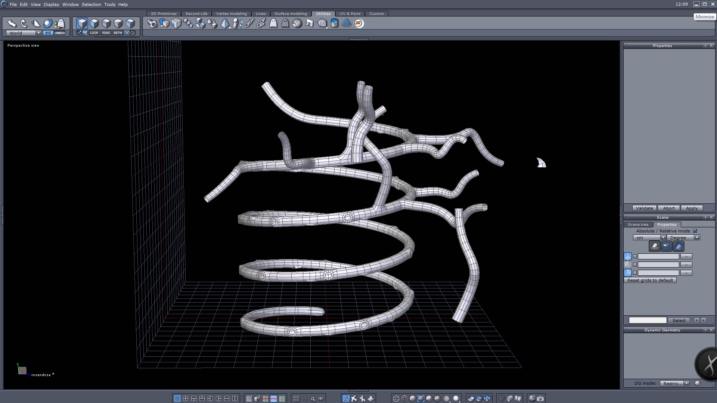Click the RING selection button
The image size is (717, 403).
[x=106, y=33]
